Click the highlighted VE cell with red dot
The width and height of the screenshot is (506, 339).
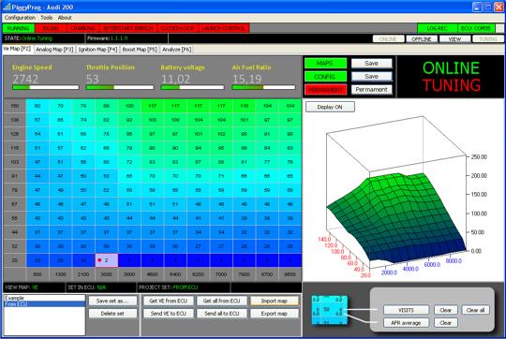coord(107,260)
